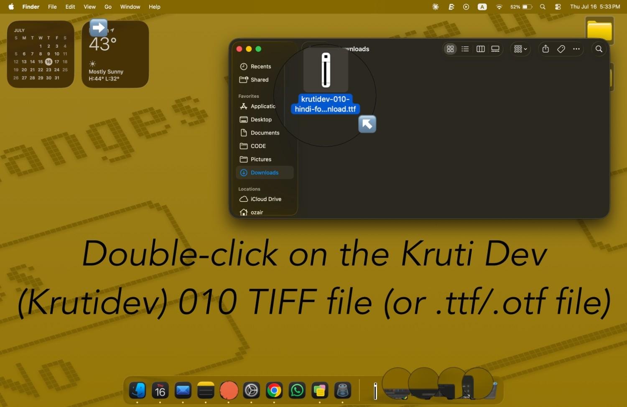Open the Go menu
The width and height of the screenshot is (627, 407).
(108, 7)
